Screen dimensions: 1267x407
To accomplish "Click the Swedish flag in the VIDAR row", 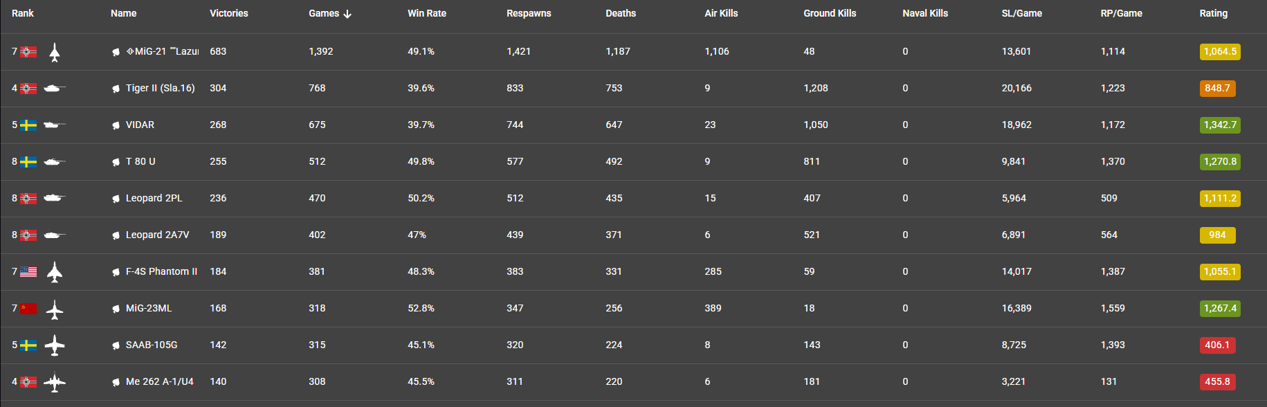I will pyautogui.click(x=28, y=125).
